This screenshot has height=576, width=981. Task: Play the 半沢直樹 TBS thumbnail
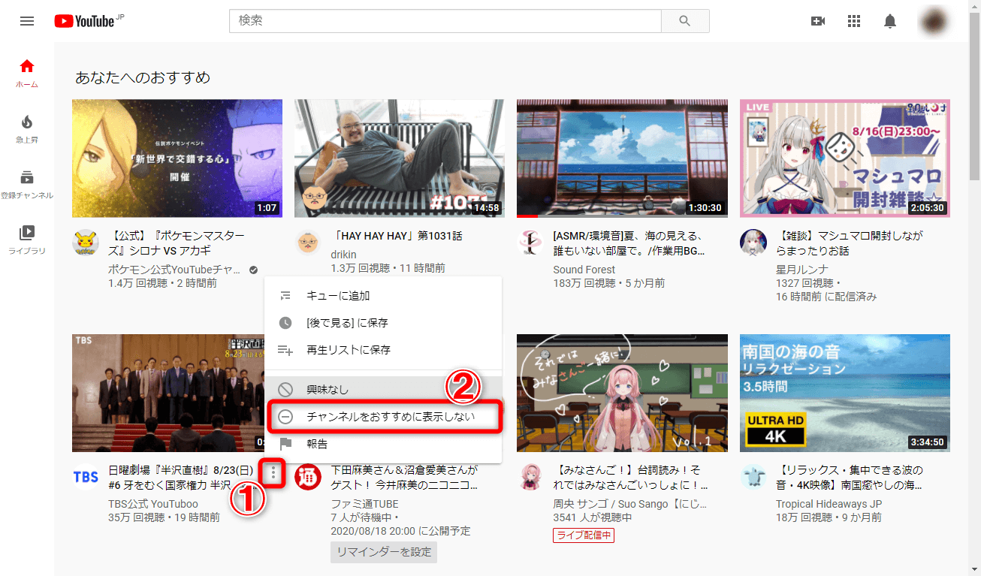coord(168,393)
